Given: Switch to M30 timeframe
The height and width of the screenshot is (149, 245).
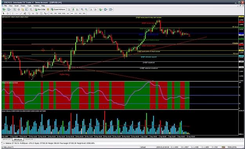Looking at the screenshot, I should (x=64, y=13).
